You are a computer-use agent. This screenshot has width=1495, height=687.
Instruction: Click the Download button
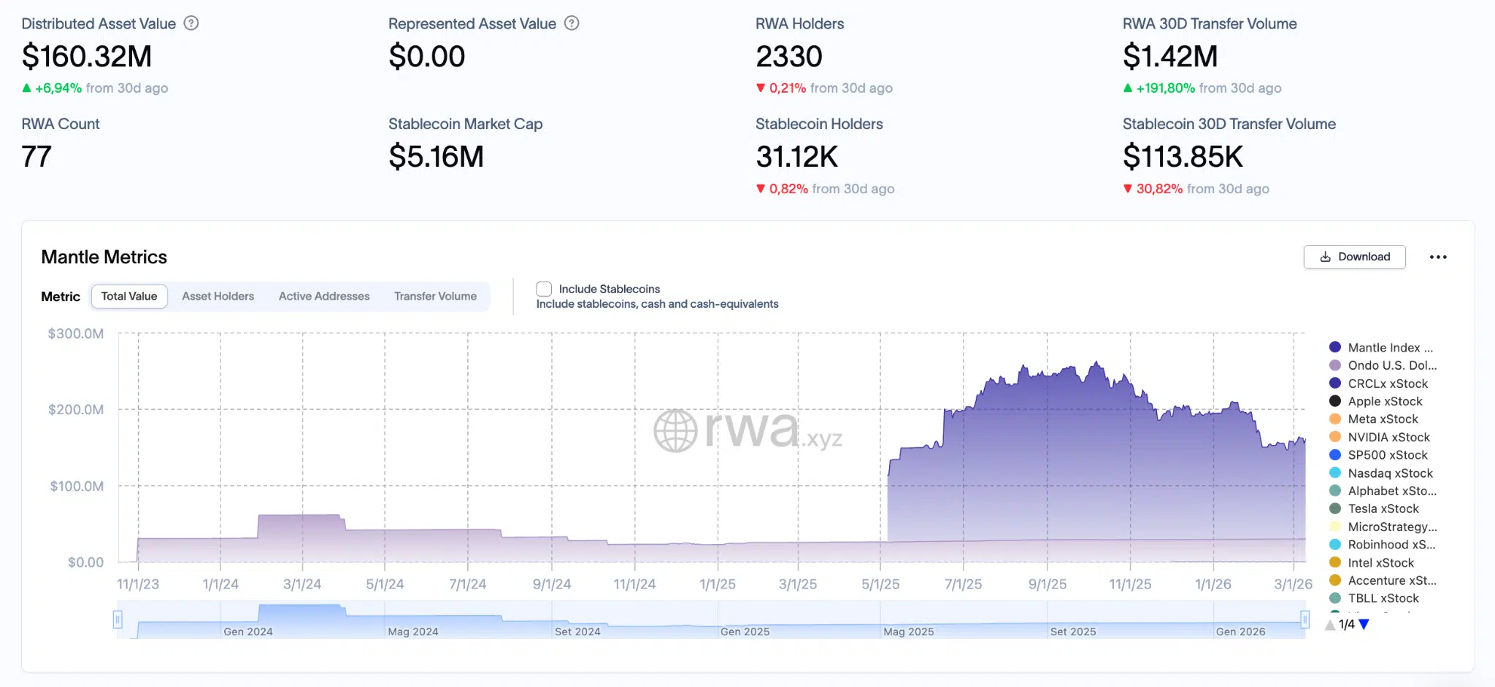point(1355,257)
